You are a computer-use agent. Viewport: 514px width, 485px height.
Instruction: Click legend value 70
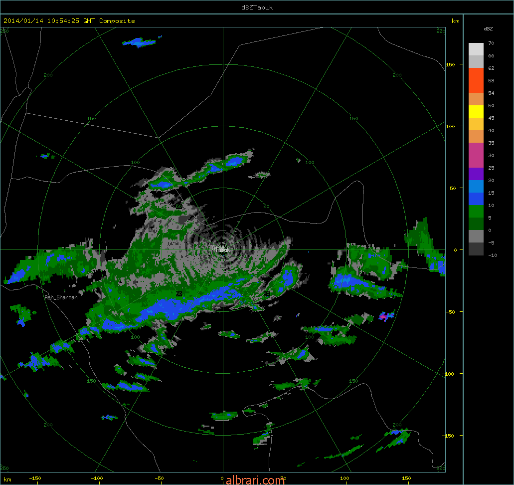(491, 43)
